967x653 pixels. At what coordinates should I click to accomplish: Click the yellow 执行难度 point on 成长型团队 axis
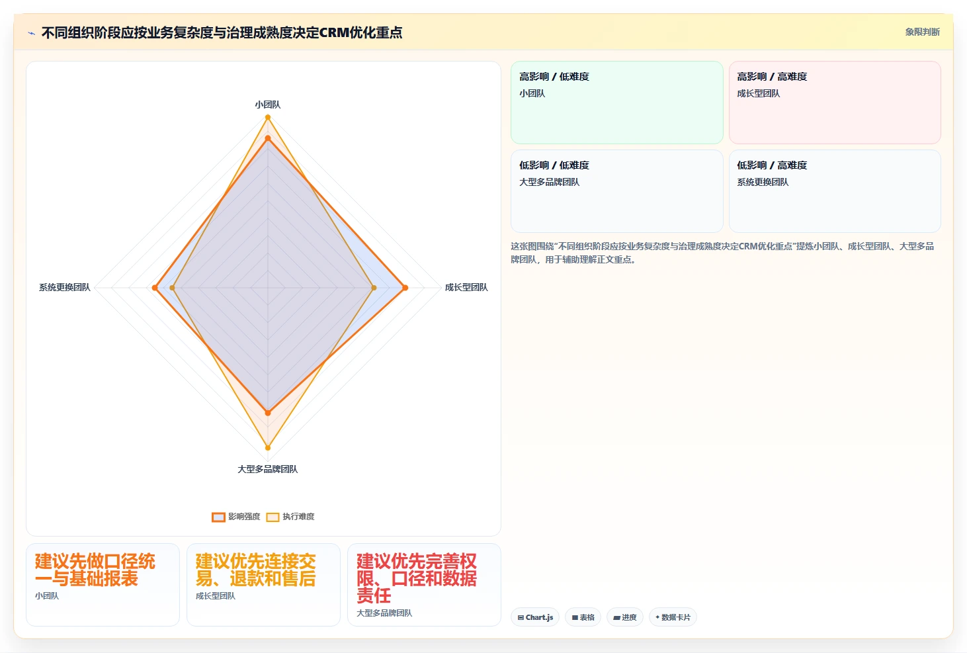pos(374,288)
